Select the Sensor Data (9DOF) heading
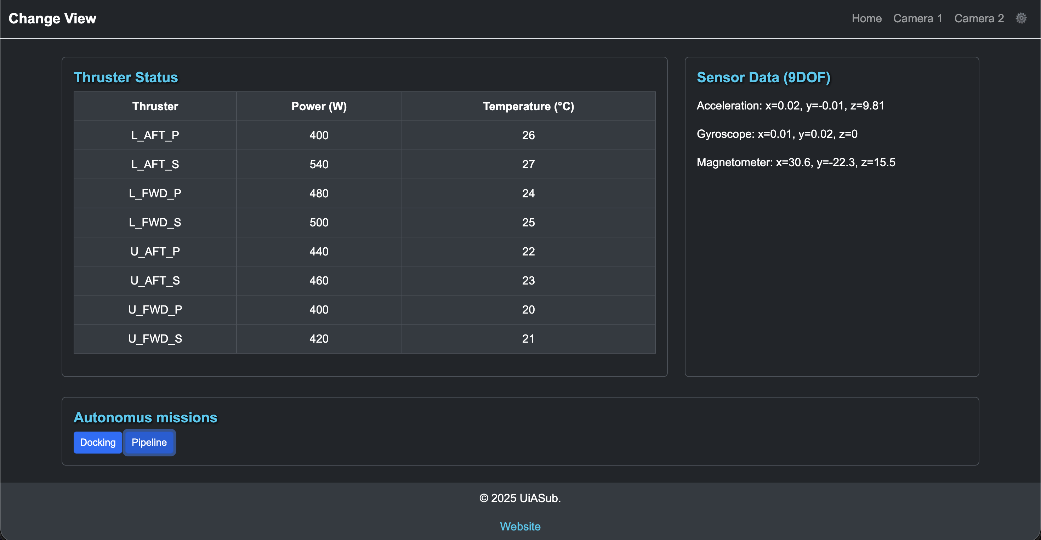 (x=763, y=77)
